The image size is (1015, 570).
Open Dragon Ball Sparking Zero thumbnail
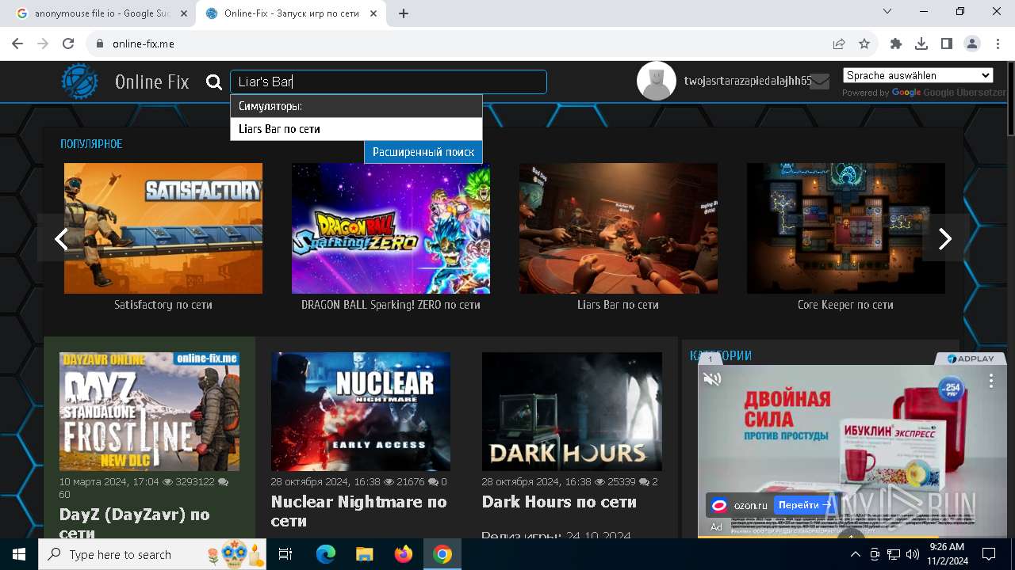391,228
